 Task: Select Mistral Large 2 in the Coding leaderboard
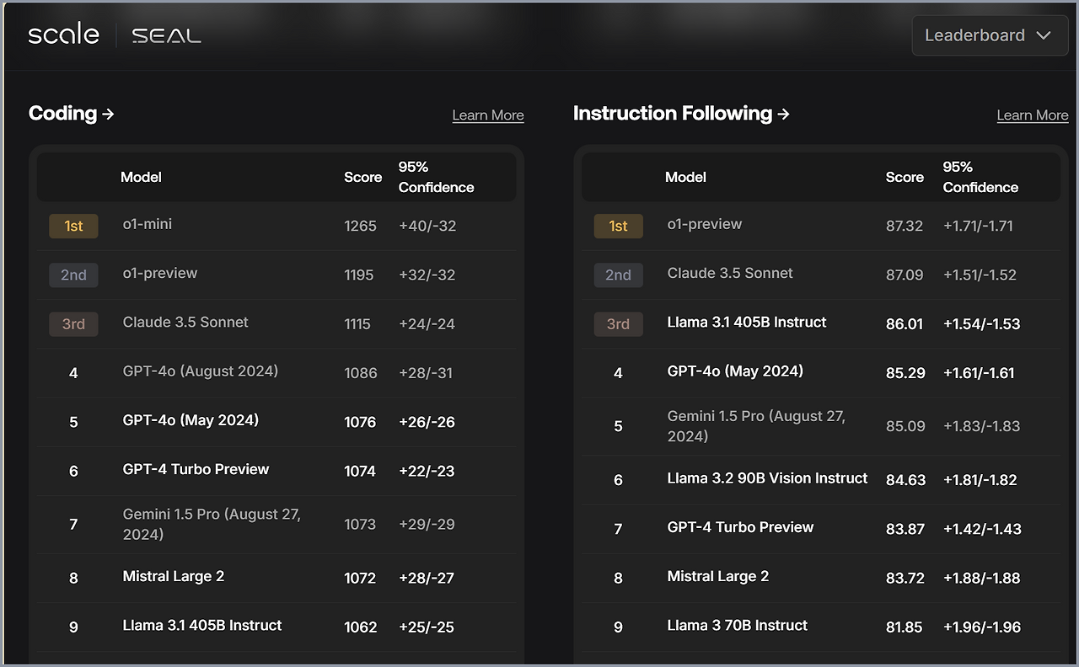(174, 576)
